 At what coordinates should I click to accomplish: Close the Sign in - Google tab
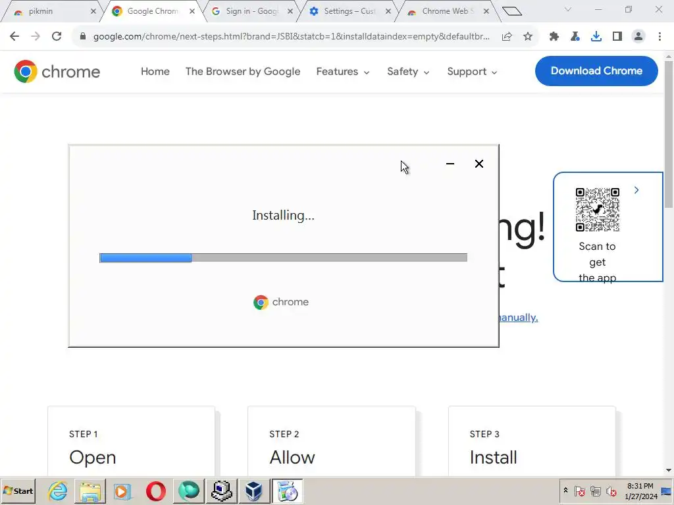290,11
